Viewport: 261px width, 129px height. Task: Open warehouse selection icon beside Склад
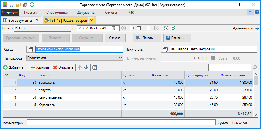coord(31,49)
